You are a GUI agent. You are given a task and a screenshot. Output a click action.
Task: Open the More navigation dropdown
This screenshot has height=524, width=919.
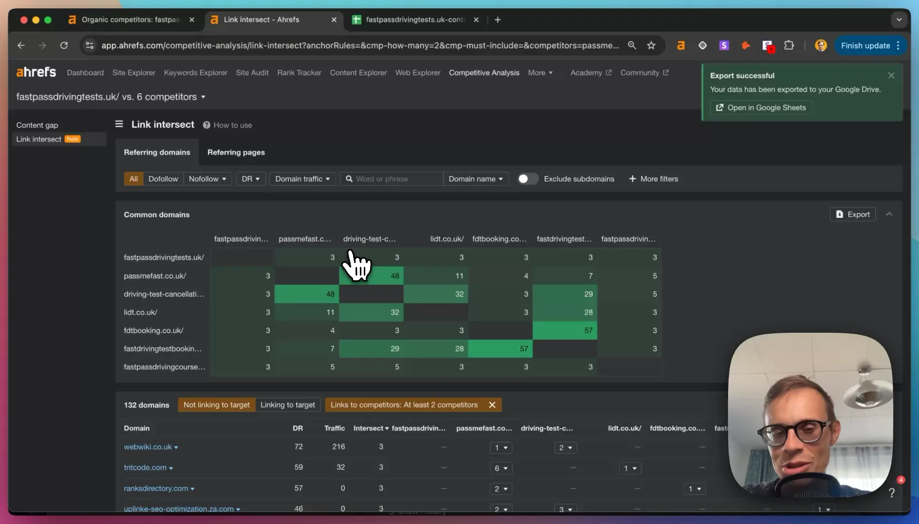tap(540, 73)
